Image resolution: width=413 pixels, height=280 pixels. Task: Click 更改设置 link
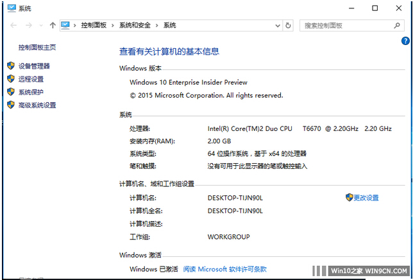click(366, 198)
